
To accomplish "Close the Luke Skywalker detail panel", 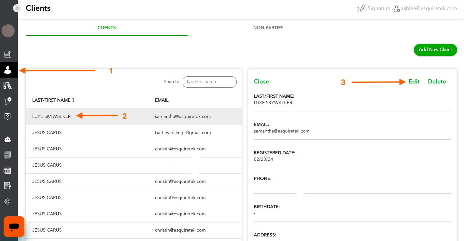I will point(261,82).
